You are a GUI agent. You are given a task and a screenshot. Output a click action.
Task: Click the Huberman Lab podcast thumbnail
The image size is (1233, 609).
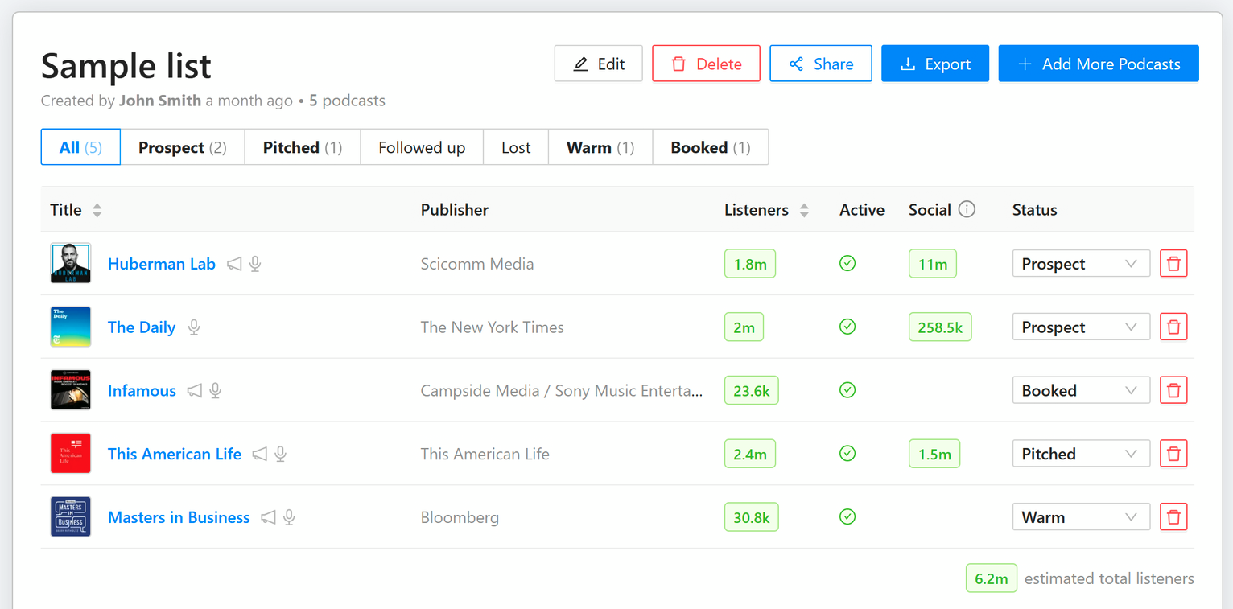(70, 263)
